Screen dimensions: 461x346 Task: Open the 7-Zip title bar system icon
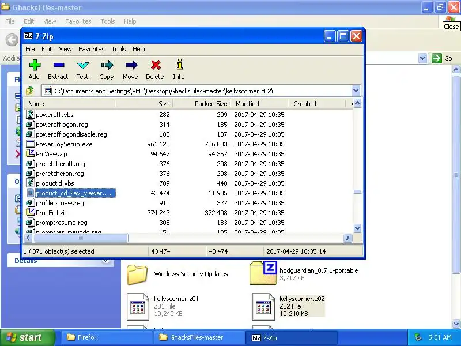click(x=28, y=36)
